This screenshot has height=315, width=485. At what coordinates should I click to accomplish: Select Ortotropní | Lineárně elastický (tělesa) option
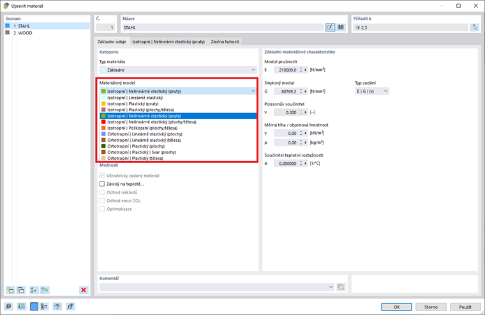(178, 140)
